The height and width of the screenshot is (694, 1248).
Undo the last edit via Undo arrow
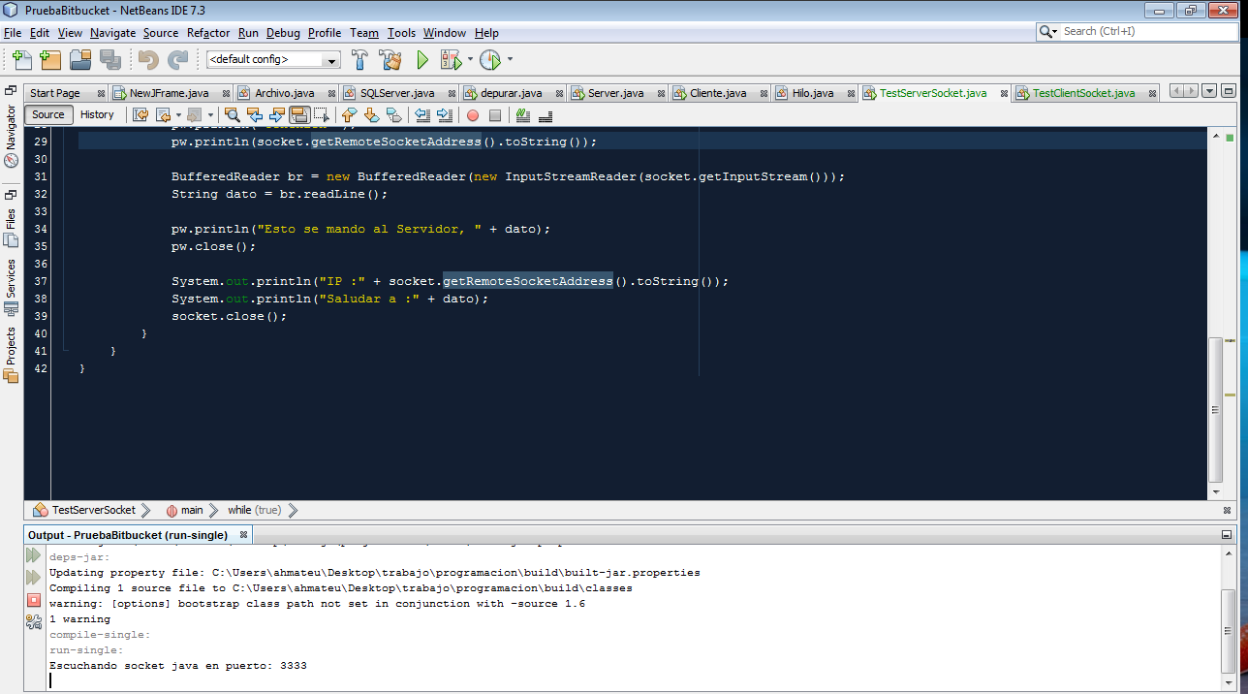click(x=149, y=59)
